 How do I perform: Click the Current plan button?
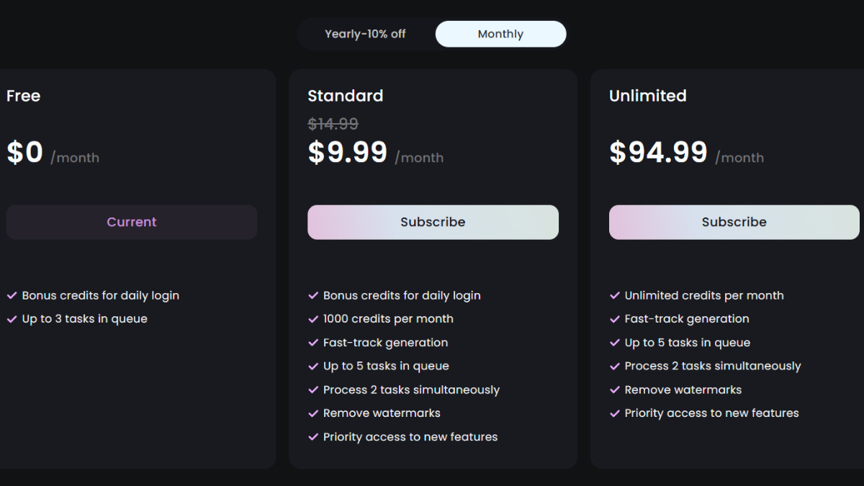click(132, 222)
